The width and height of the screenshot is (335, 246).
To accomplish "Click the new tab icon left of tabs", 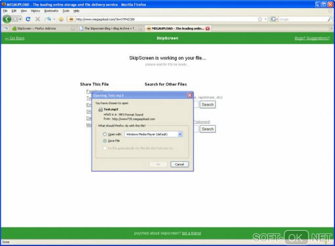I will point(6,29).
